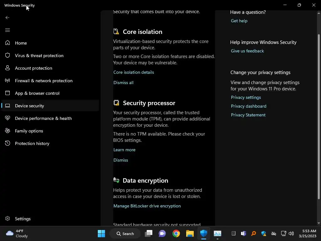Click the Data encryption heading
Viewport: 321px width, 241px height.
tap(145, 180)
